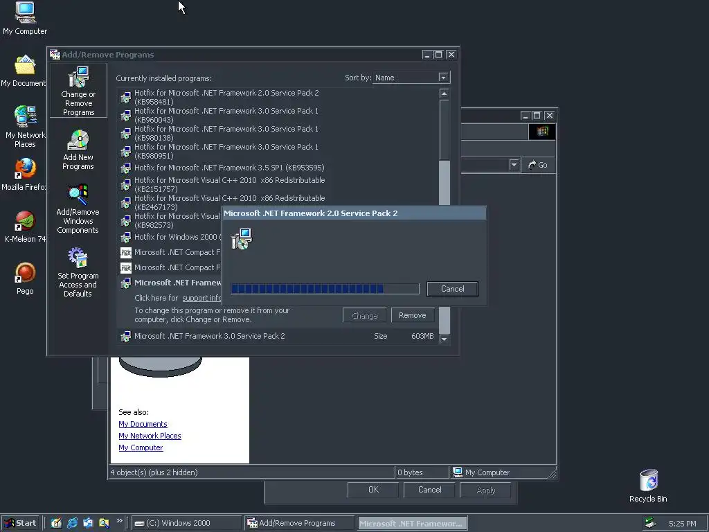This screenshot has width=709, height=532.
Task: Open My Documents link under See also
Action: (143, 424)
